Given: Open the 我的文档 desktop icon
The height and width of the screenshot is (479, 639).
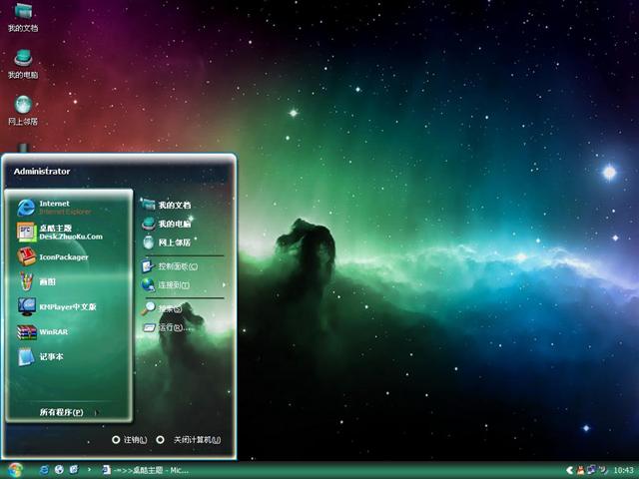Looking at the screenshot, I should pyautogui.click(x=23, y=17).
